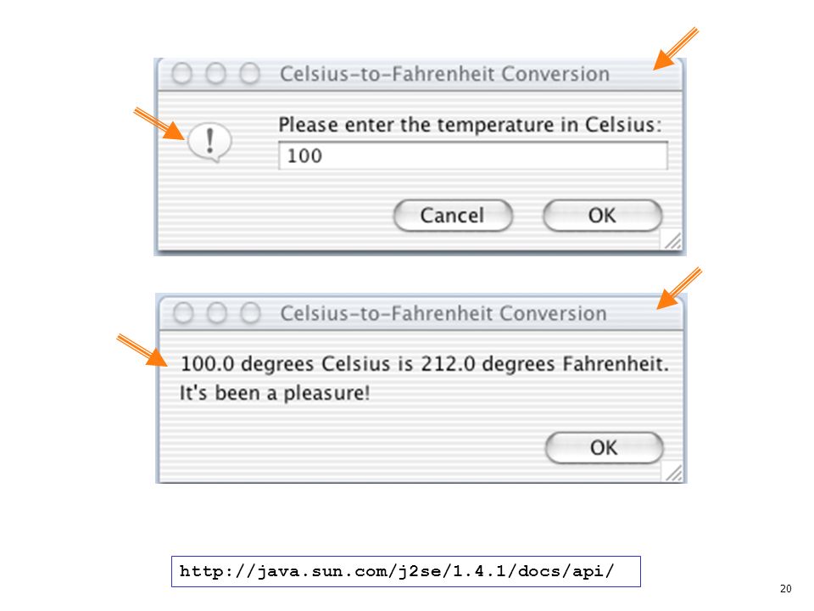Screen dimensions: 814x611
Task: Click the exclamation speech-bubble icon
Action: [x=209, y=143]
